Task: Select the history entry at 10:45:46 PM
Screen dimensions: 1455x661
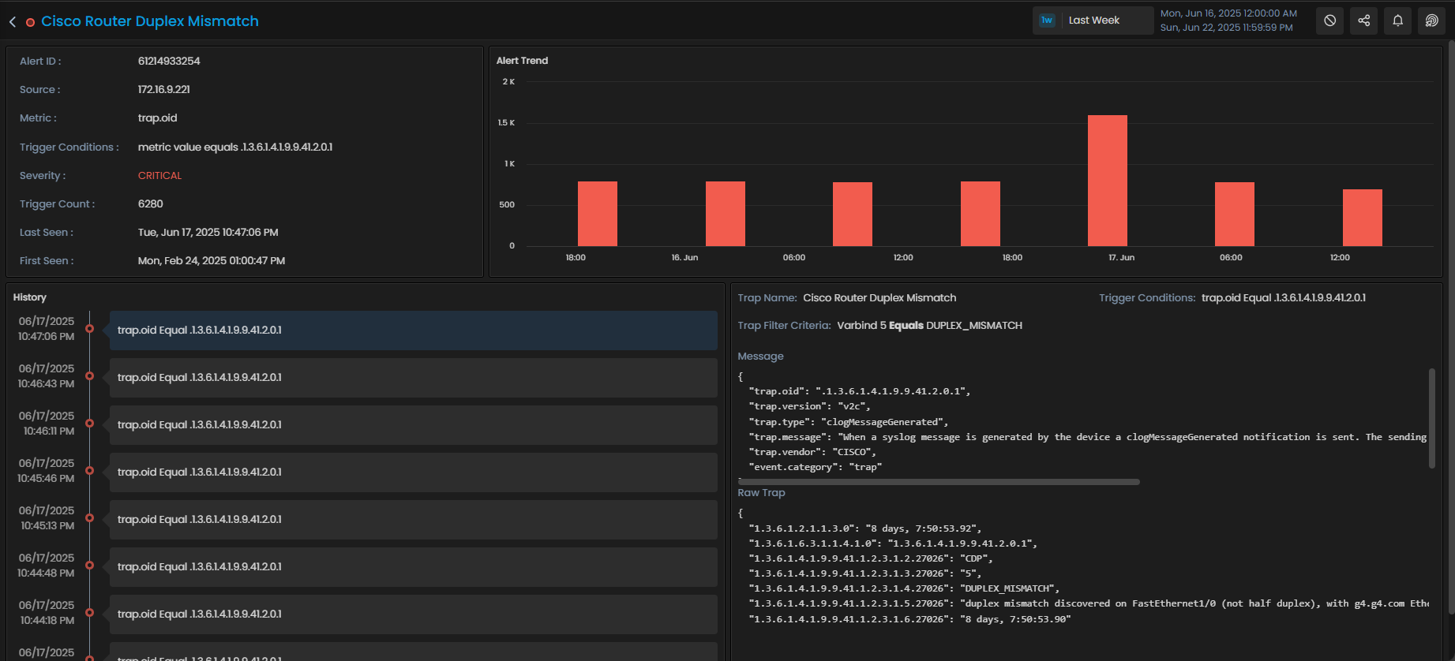Action: [414, 472]
